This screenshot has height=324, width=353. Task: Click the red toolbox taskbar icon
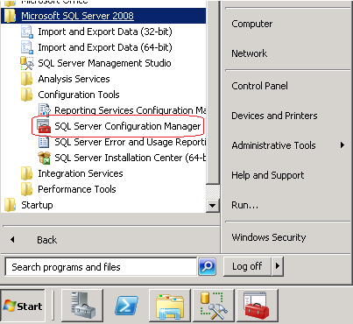tap(258, 306)
